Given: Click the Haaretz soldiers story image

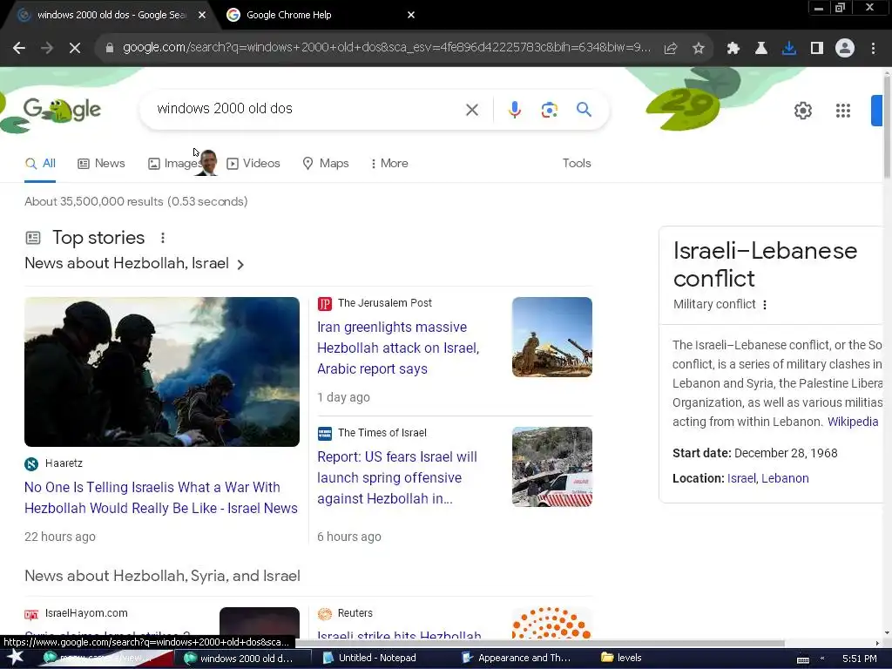Looking at the screenshot, I should click(161, 372).
